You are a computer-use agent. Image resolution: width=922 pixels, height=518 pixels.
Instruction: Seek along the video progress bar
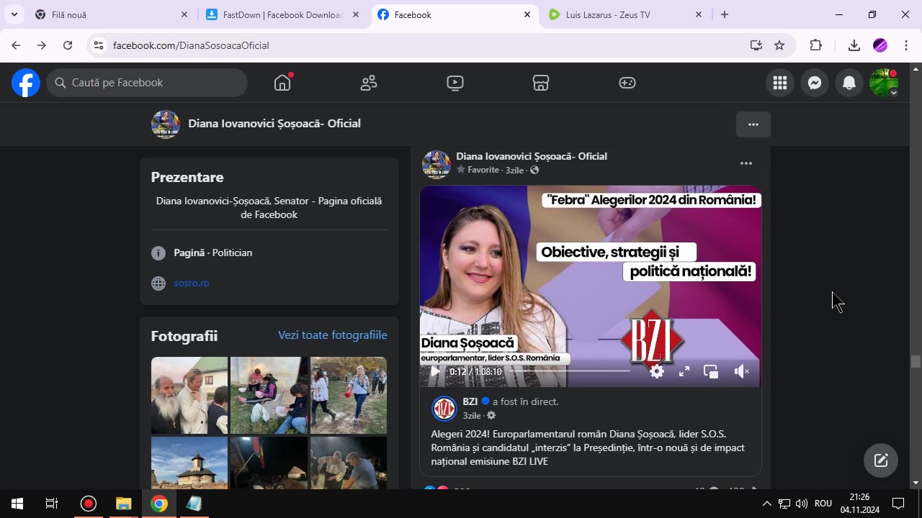(x=569, y=371)
